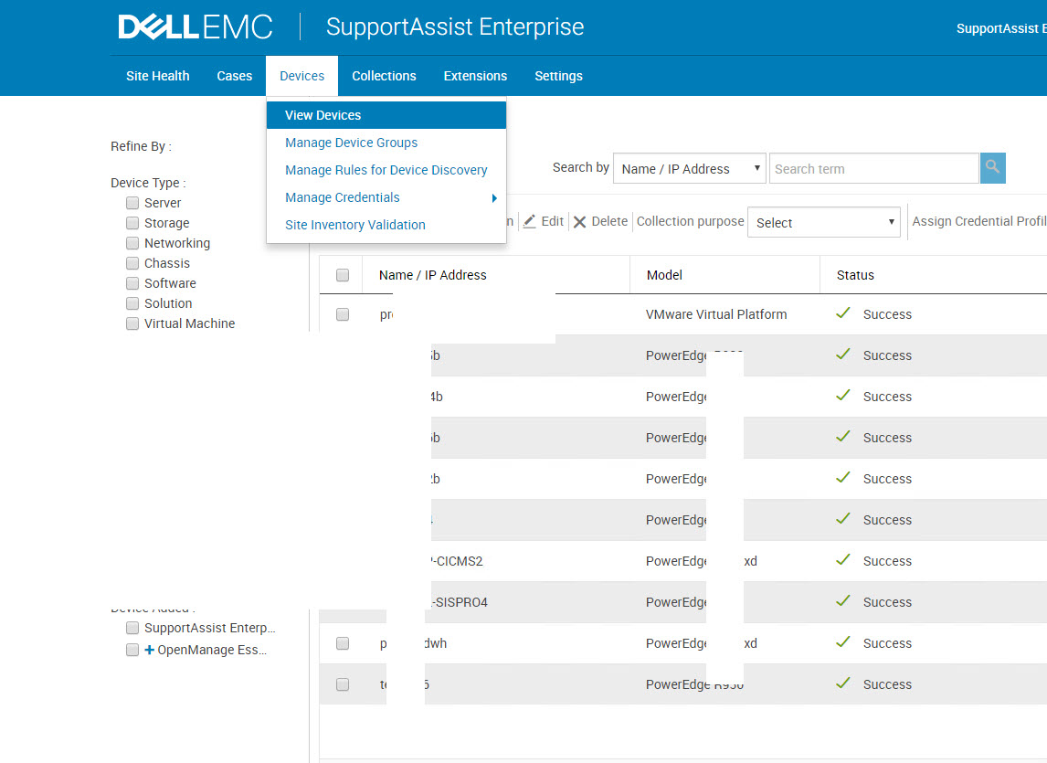Toggle the Networking filter checkbox
The image size is (1047, 763).
pos(132,243)
